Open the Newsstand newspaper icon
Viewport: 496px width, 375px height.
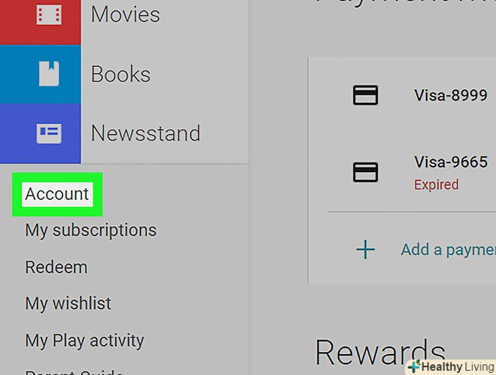[x=49, y=133]
